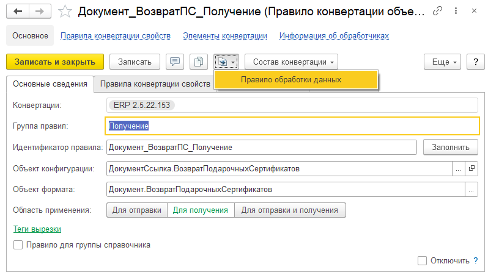Open the help question mark button
Screen dimensions: 488x275
click(476, 62)
